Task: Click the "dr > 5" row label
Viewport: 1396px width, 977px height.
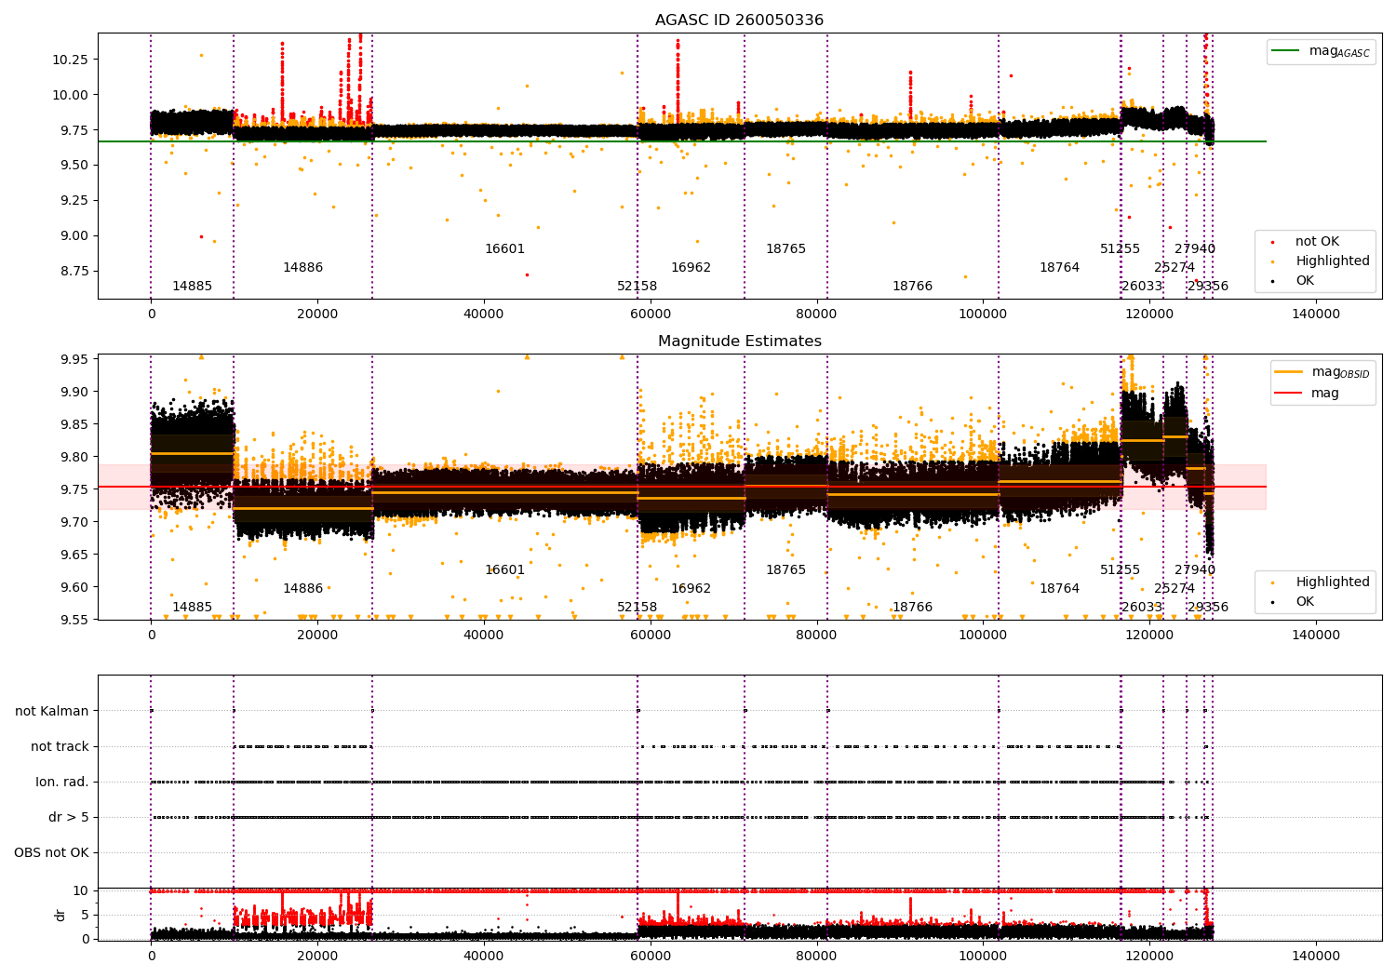Action: pyautogui.click(x=69, y=818)
